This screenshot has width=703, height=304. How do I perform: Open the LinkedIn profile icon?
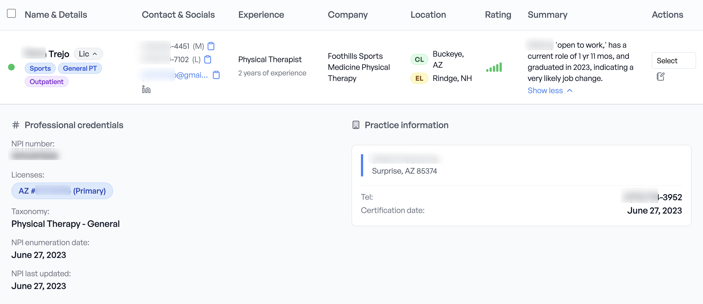click(146, 89)
